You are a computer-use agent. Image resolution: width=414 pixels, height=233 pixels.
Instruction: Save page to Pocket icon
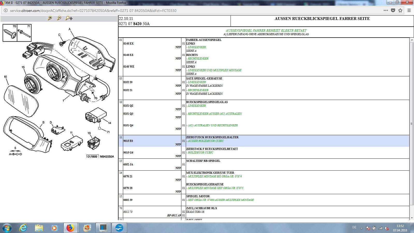[393, 11]
